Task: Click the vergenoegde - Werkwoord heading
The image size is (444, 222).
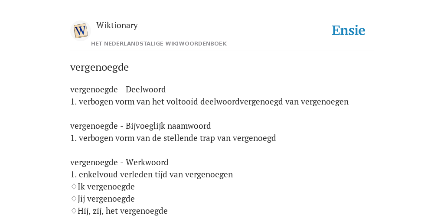Action: coord(119,162)
